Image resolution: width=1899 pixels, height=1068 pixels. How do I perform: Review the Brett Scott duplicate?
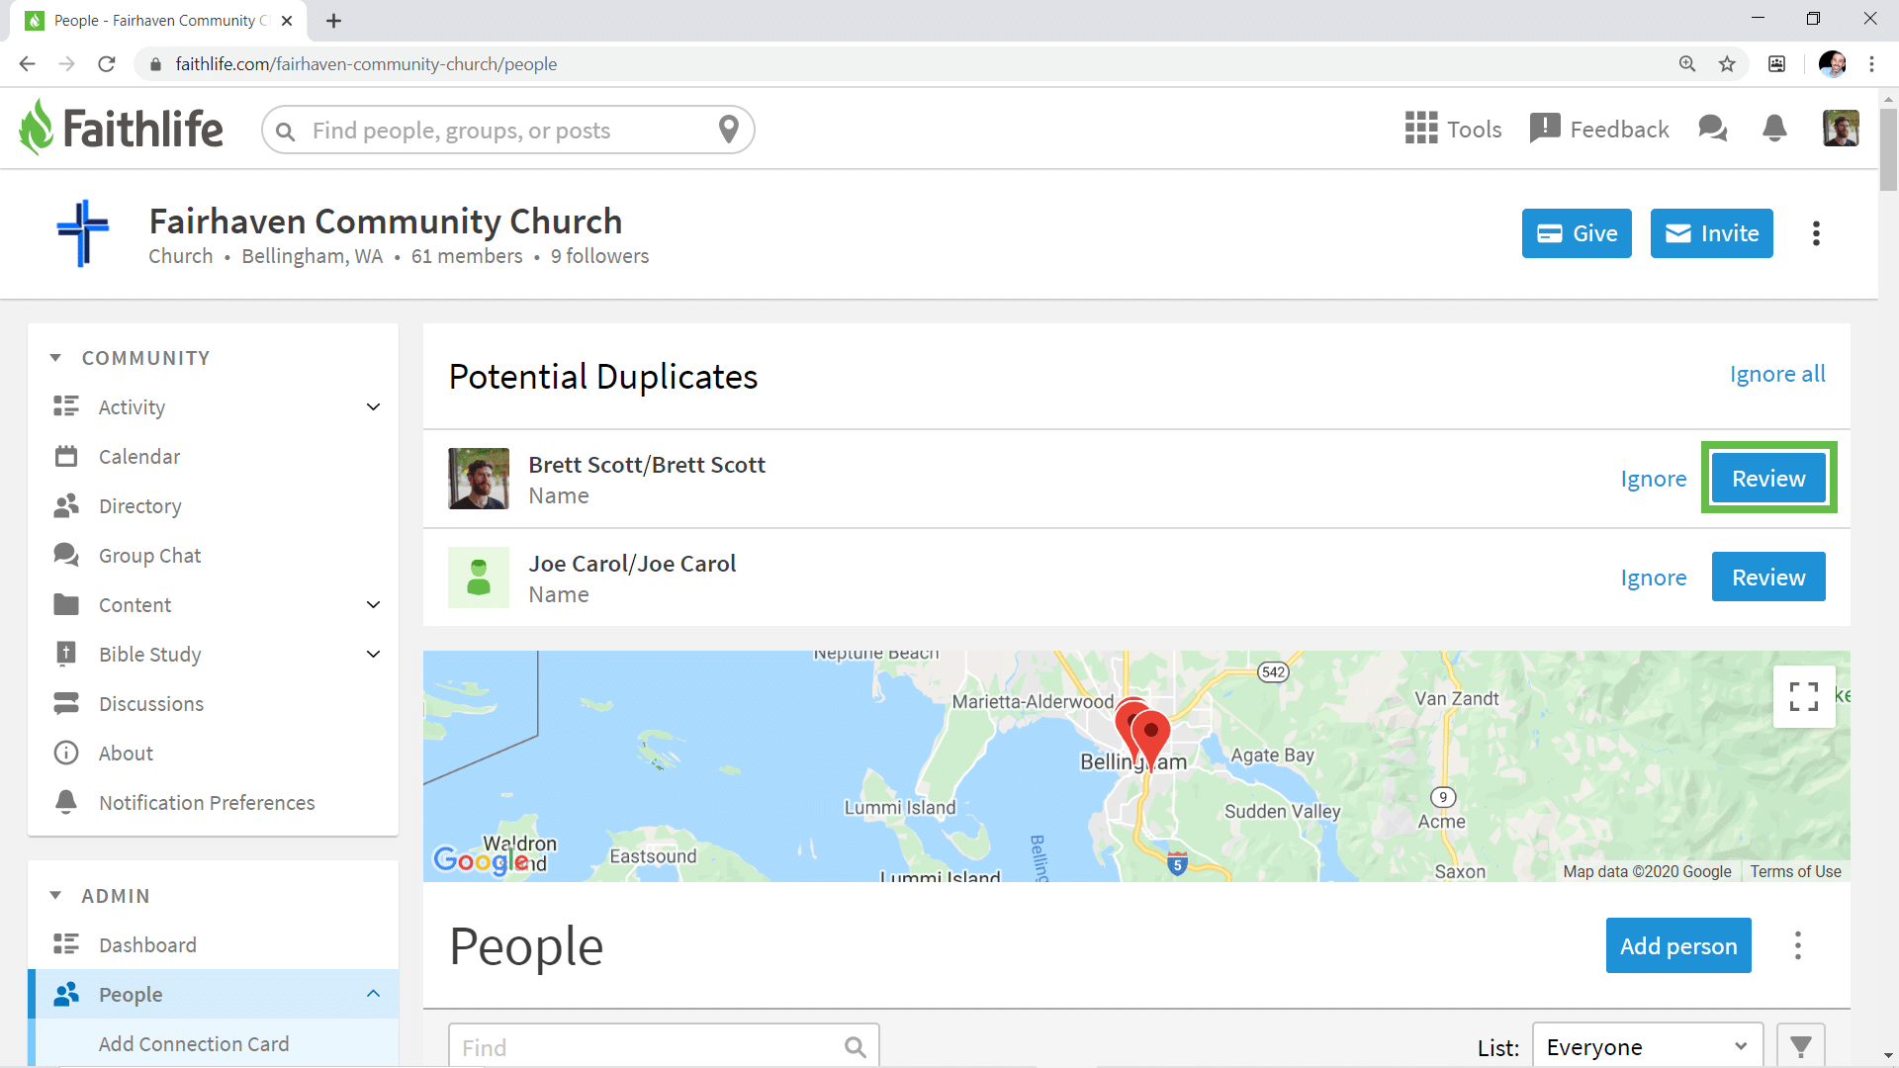1768,479
